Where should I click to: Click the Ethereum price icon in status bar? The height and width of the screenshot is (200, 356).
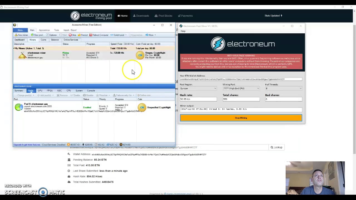click(x=83, y=145)
